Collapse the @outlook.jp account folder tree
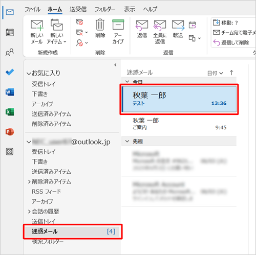The height and width of the screenshot is (255, 256). [29, 142]
